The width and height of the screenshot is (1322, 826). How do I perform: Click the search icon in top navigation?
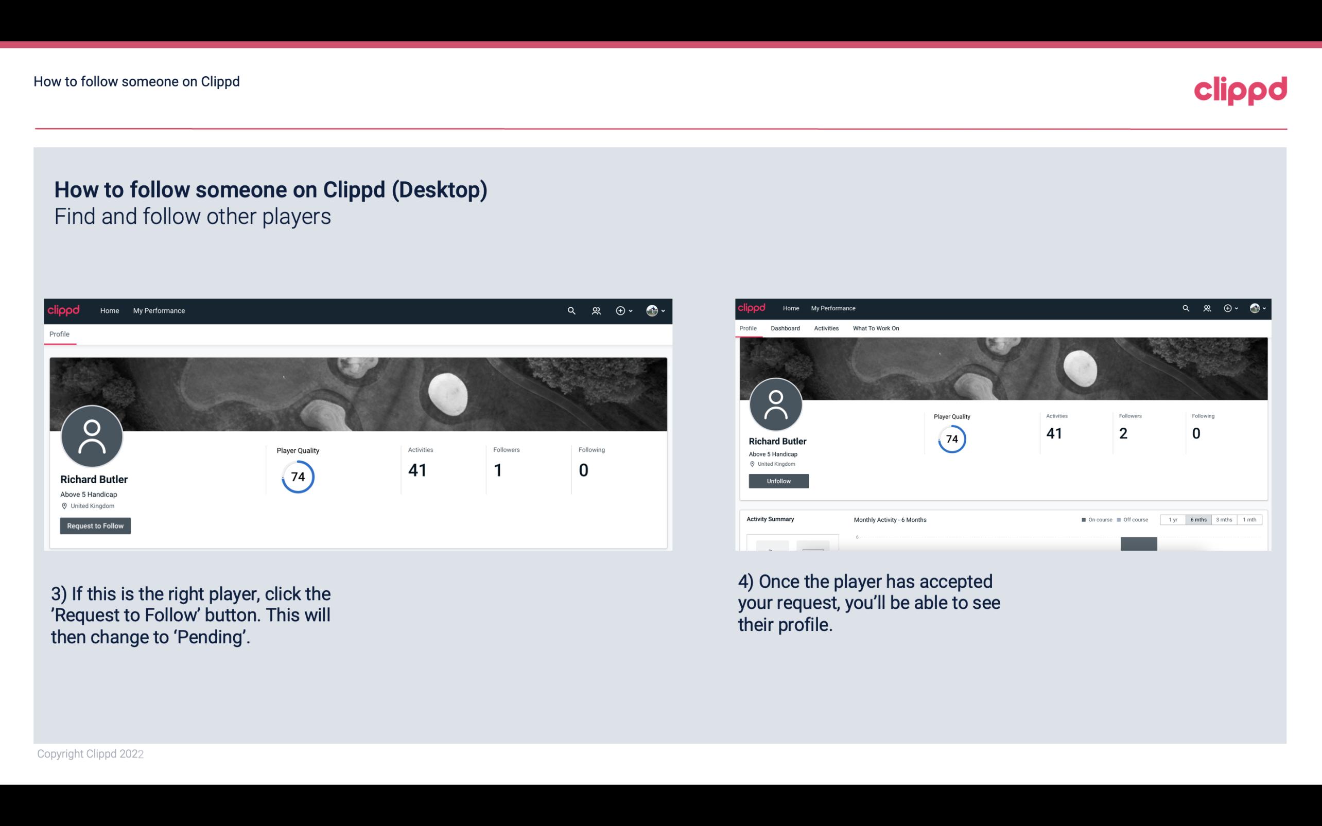coord(571,310)
